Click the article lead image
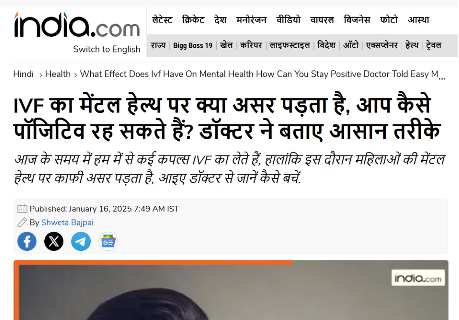 click(231, 290)
